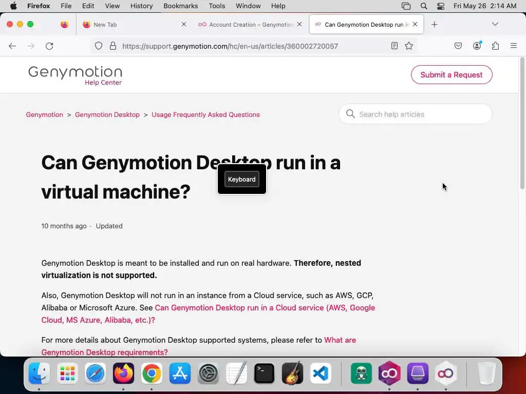Viewport: 526px width, 394px height.
Task: Switch to Account Creation – Genymotion tab
Action: coord(251,25)
